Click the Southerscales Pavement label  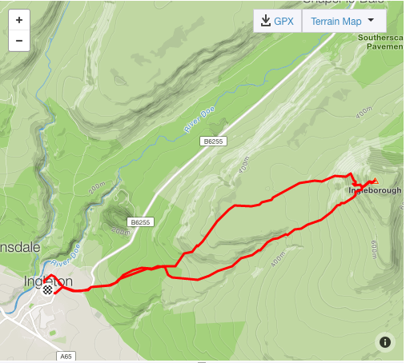380,42
